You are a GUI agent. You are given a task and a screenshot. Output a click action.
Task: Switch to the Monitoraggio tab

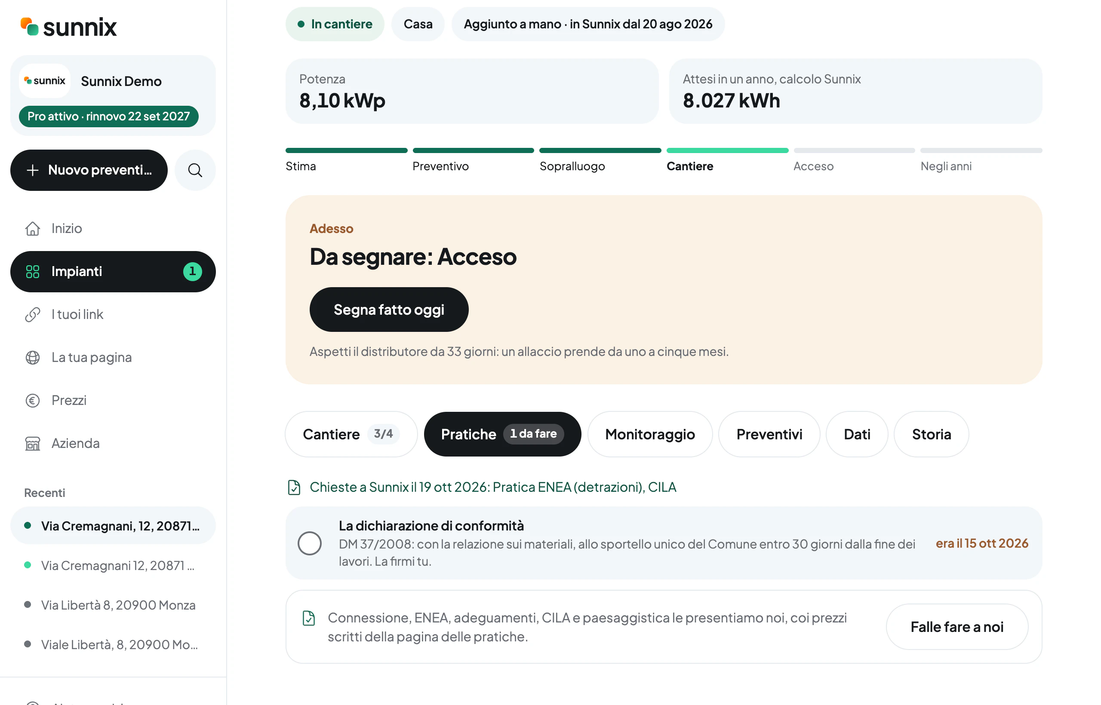[x=650, y=434]
